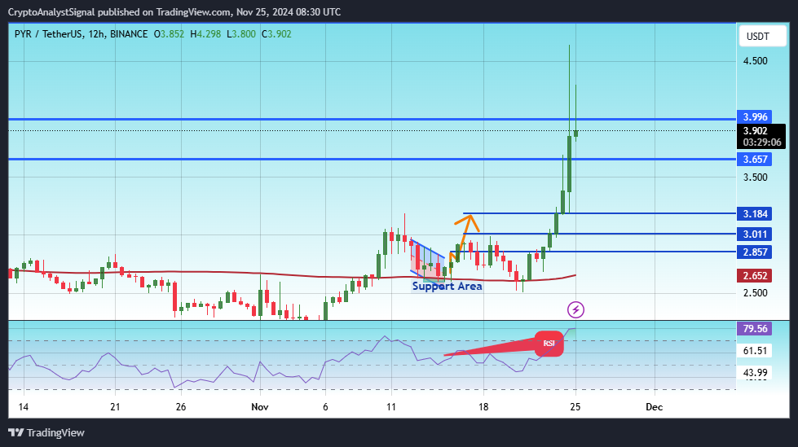This screenshot has width=798, height=447.
Task: Click the purple lightning bolt event icon
Action: click(575, 309)
